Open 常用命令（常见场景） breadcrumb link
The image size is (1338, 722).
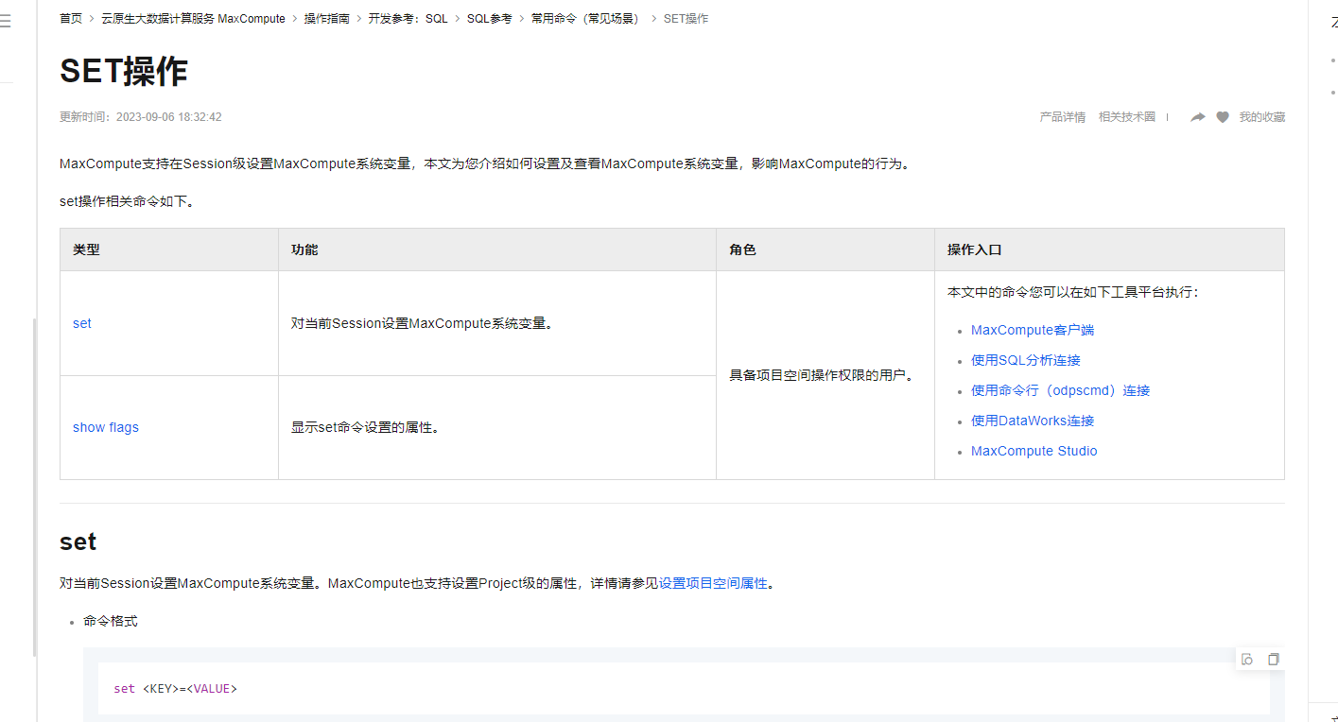tap(585, 19)
